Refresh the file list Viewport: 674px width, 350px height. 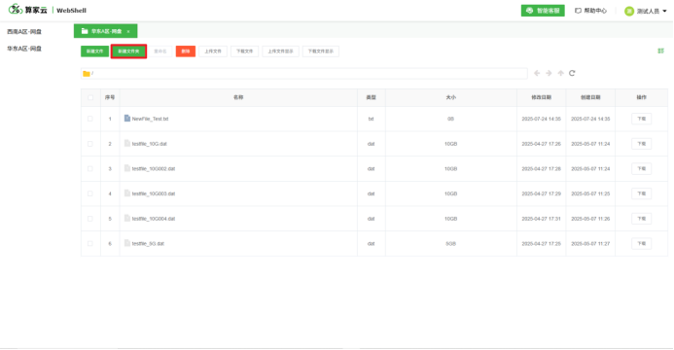click(x=572, y=74)
